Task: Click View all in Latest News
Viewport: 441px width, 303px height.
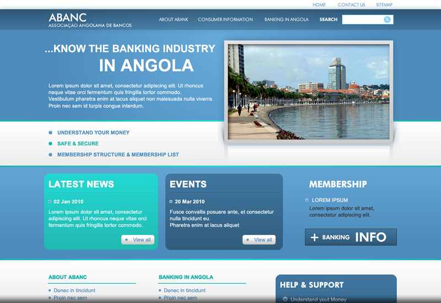Action: pos(138,240)
